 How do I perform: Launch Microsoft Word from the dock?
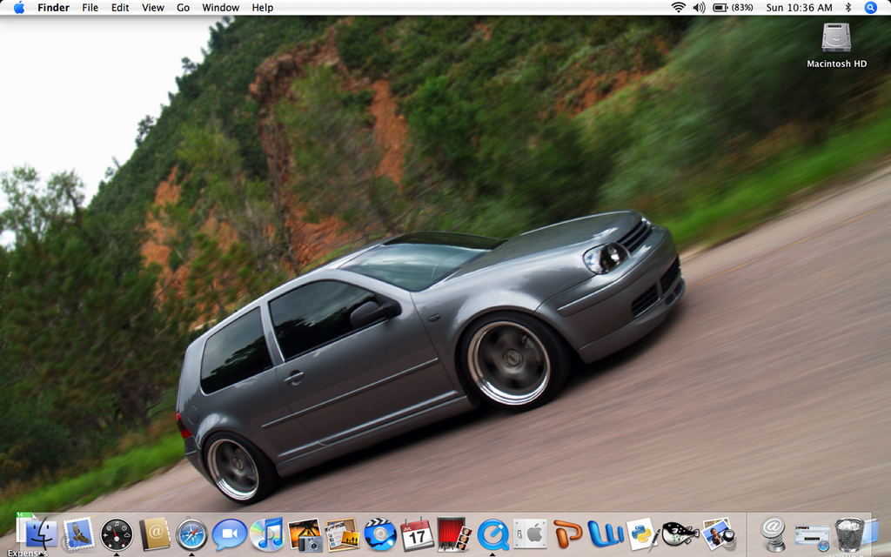(x=605, y=534)
